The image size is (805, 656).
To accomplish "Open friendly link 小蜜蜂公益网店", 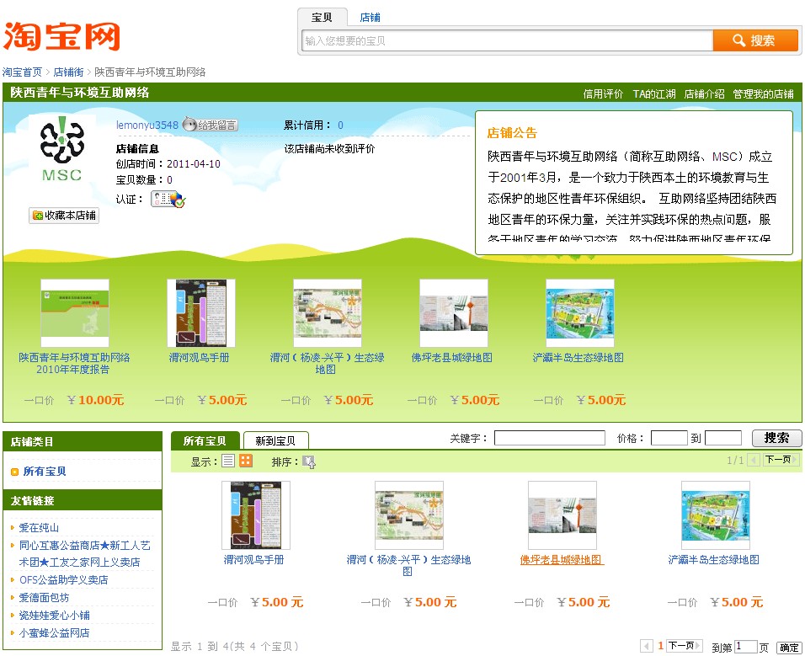I will [55, 633].
